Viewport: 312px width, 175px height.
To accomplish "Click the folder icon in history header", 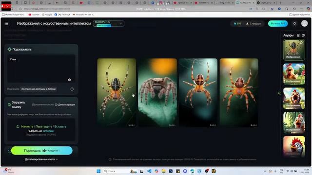I will point(303,35).
